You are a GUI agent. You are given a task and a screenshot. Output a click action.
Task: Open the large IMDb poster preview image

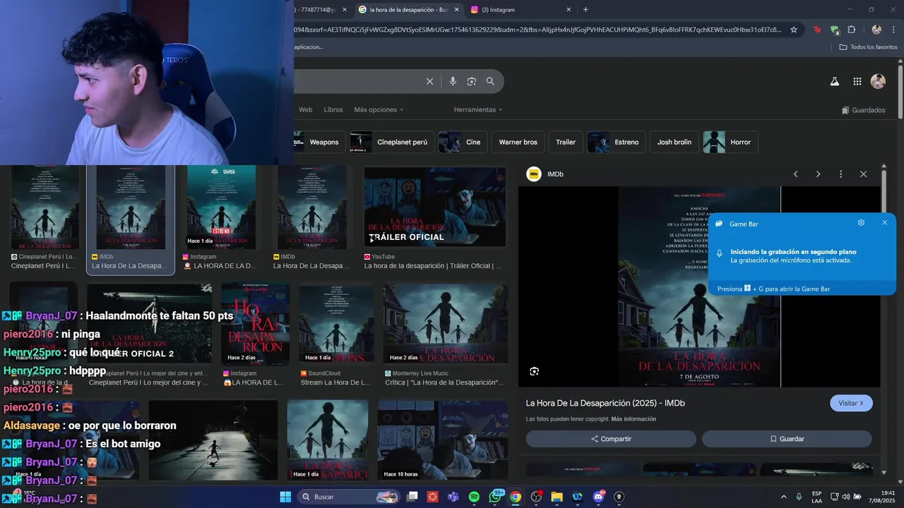[699, 286]
